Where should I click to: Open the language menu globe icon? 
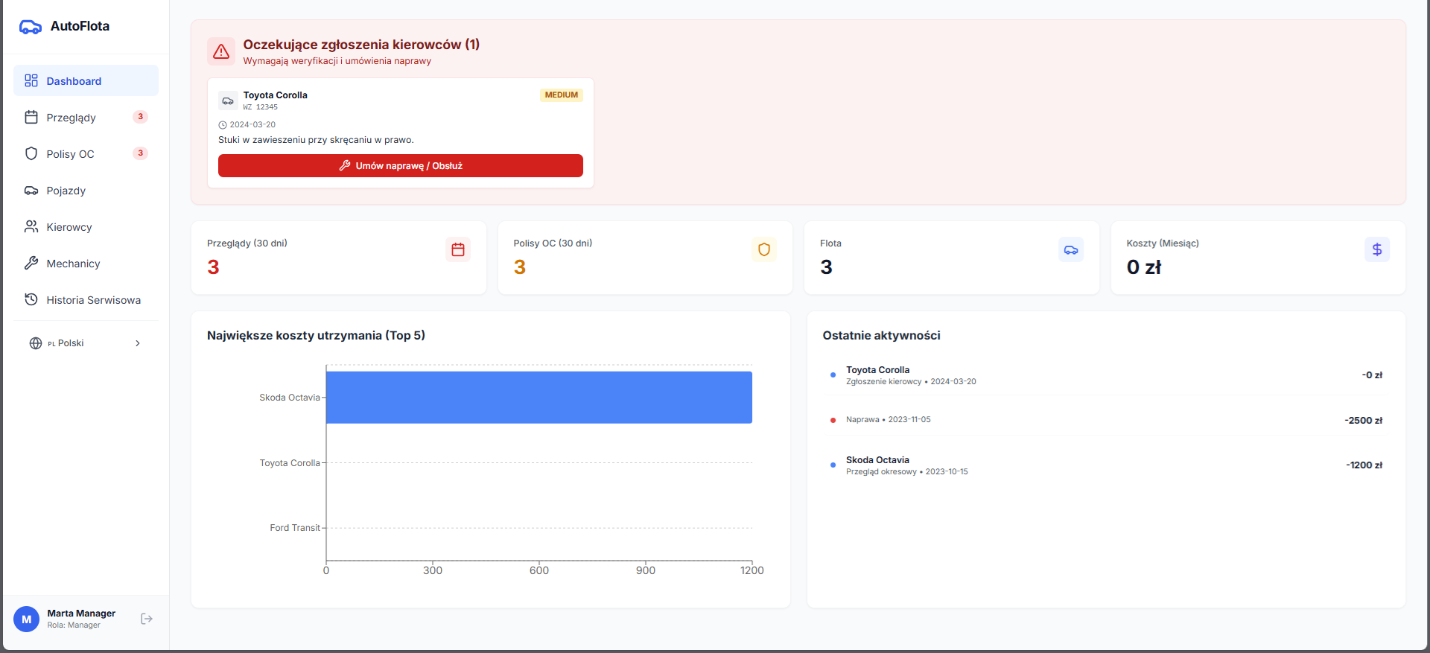pos(36,343)
